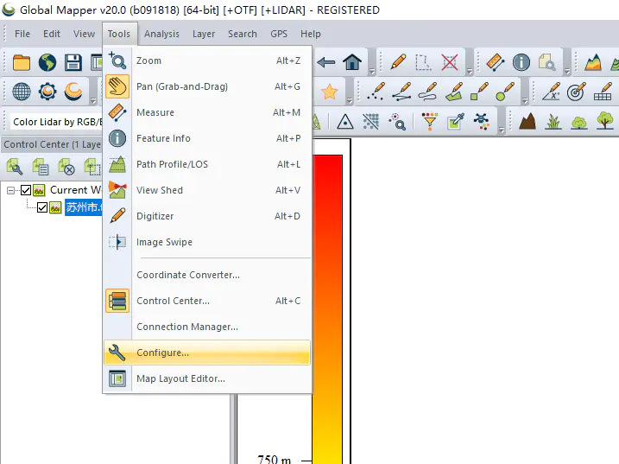This screenshot has height=464, width=619.
Task: Select the Feature Info toolbar icon
Action: (x=521, y=62)
